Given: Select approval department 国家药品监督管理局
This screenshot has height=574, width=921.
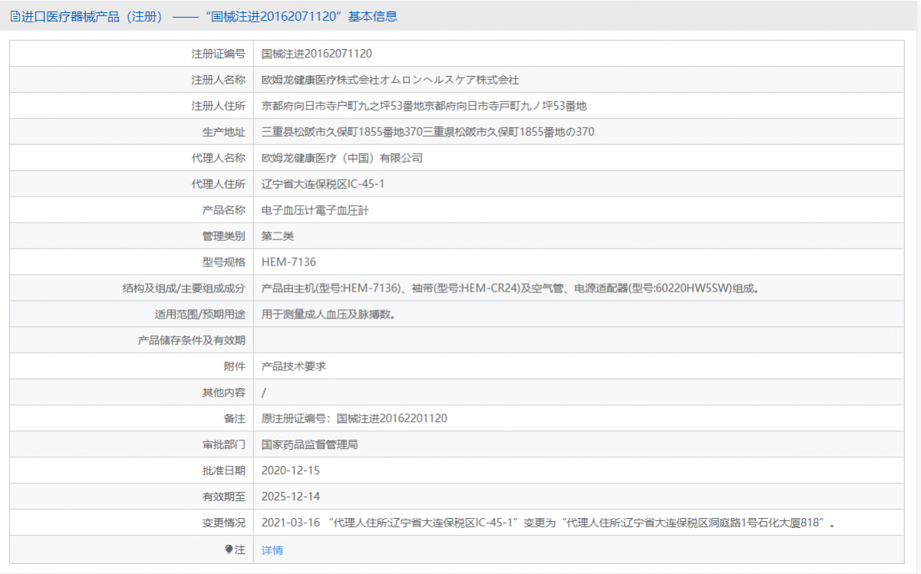Looking at the screenshot, I should point(310,445).
